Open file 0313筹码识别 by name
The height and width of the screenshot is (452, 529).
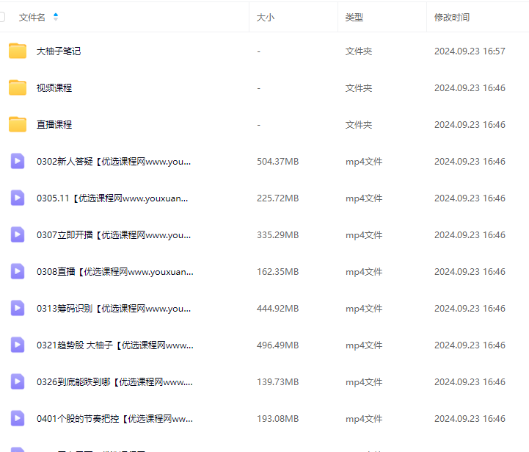[x=114, y=309]
